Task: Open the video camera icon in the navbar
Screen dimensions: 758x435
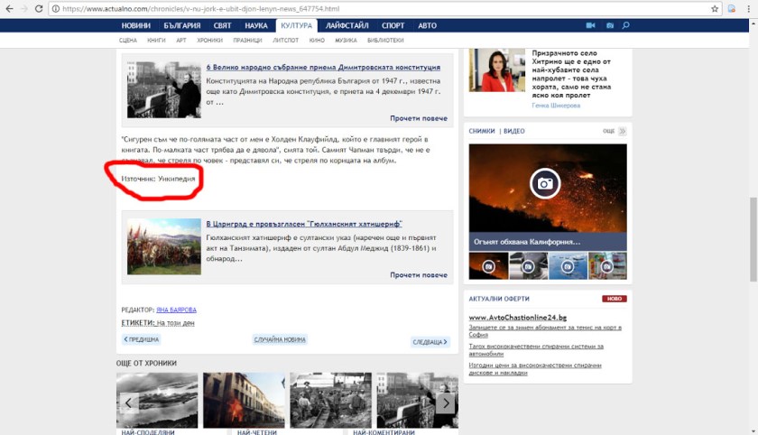Action: pyautogui.click(x=591, y=25)
